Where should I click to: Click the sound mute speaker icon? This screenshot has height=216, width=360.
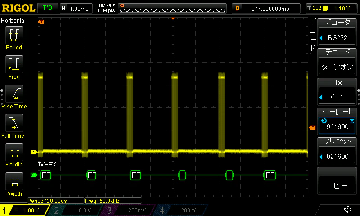pyautogui.click(x=348, y=209)
